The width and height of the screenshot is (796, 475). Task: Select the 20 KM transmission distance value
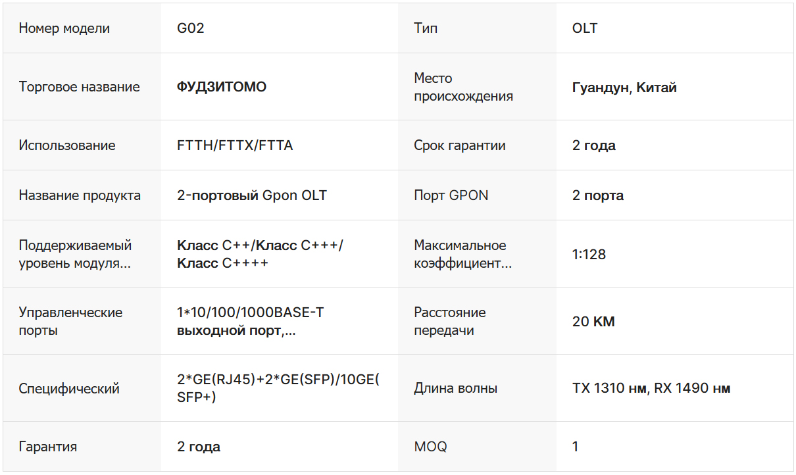(593, 322)
